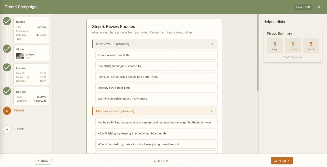This screenshot has height=167, width=327.
Task: Select the step 6 Submit circle
Action: pyautogui.click(x=7, y=129)
